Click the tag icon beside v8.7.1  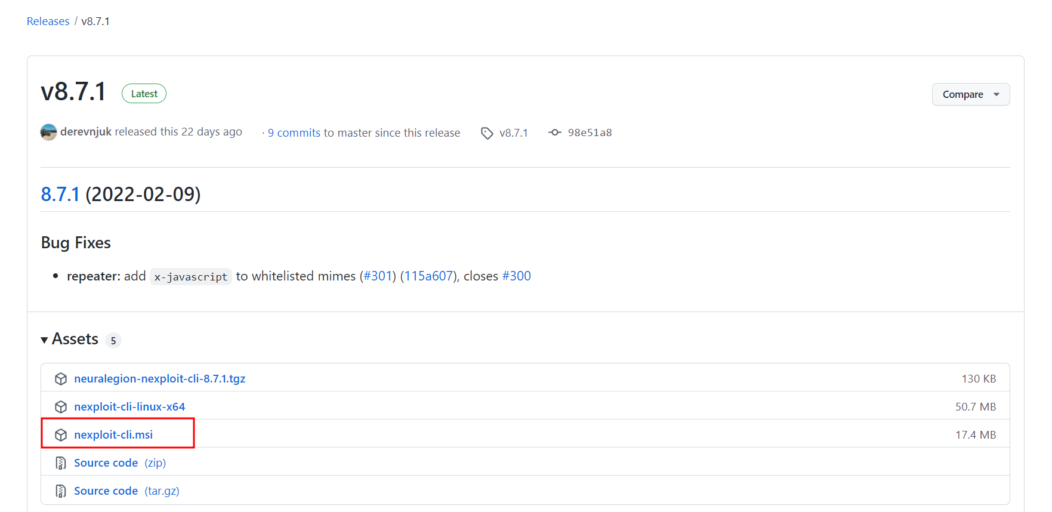pos(487,133)
